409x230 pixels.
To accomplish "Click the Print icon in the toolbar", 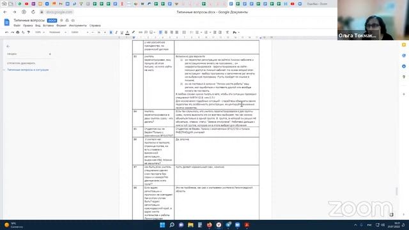I will click(x=18, y=33).
